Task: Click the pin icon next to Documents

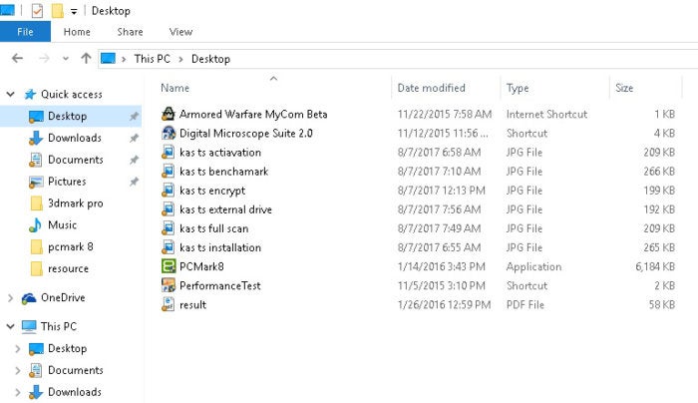Action: [134, 160]
